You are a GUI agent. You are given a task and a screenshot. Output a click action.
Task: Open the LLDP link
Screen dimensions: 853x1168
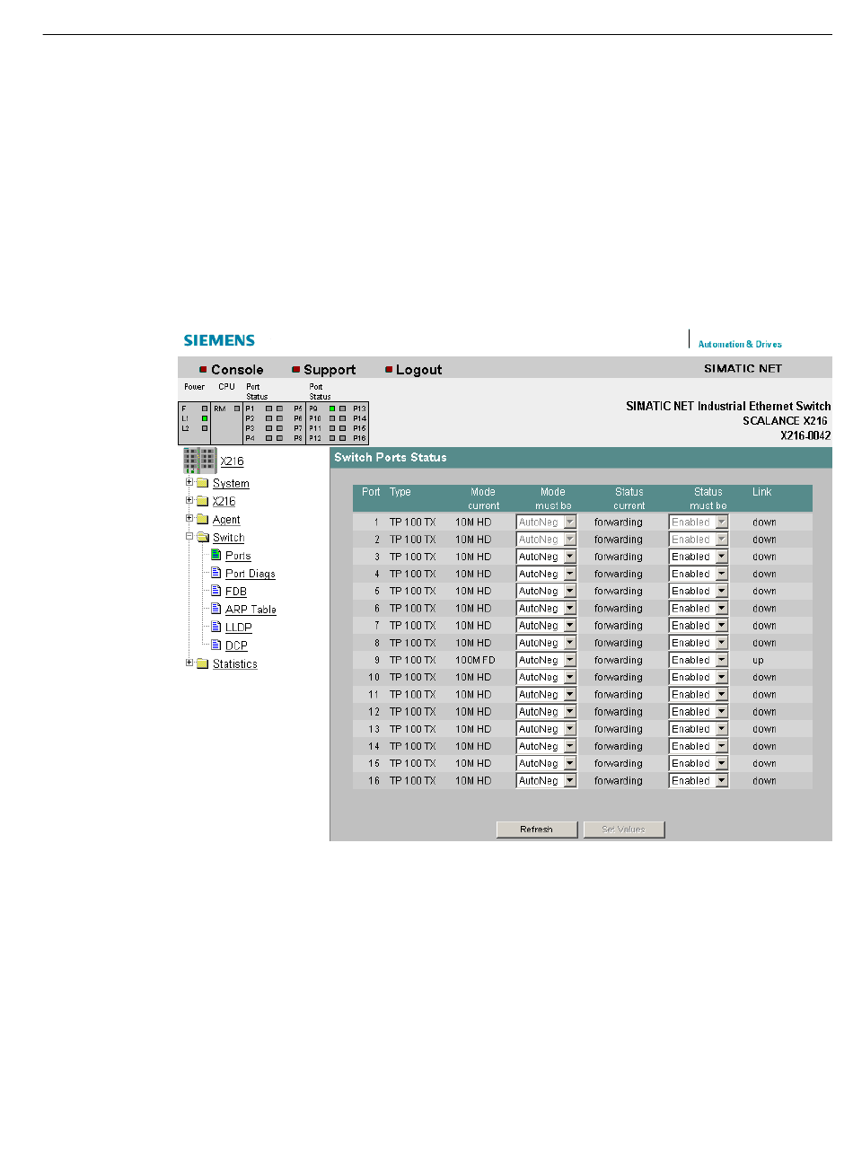coord(239,628)
